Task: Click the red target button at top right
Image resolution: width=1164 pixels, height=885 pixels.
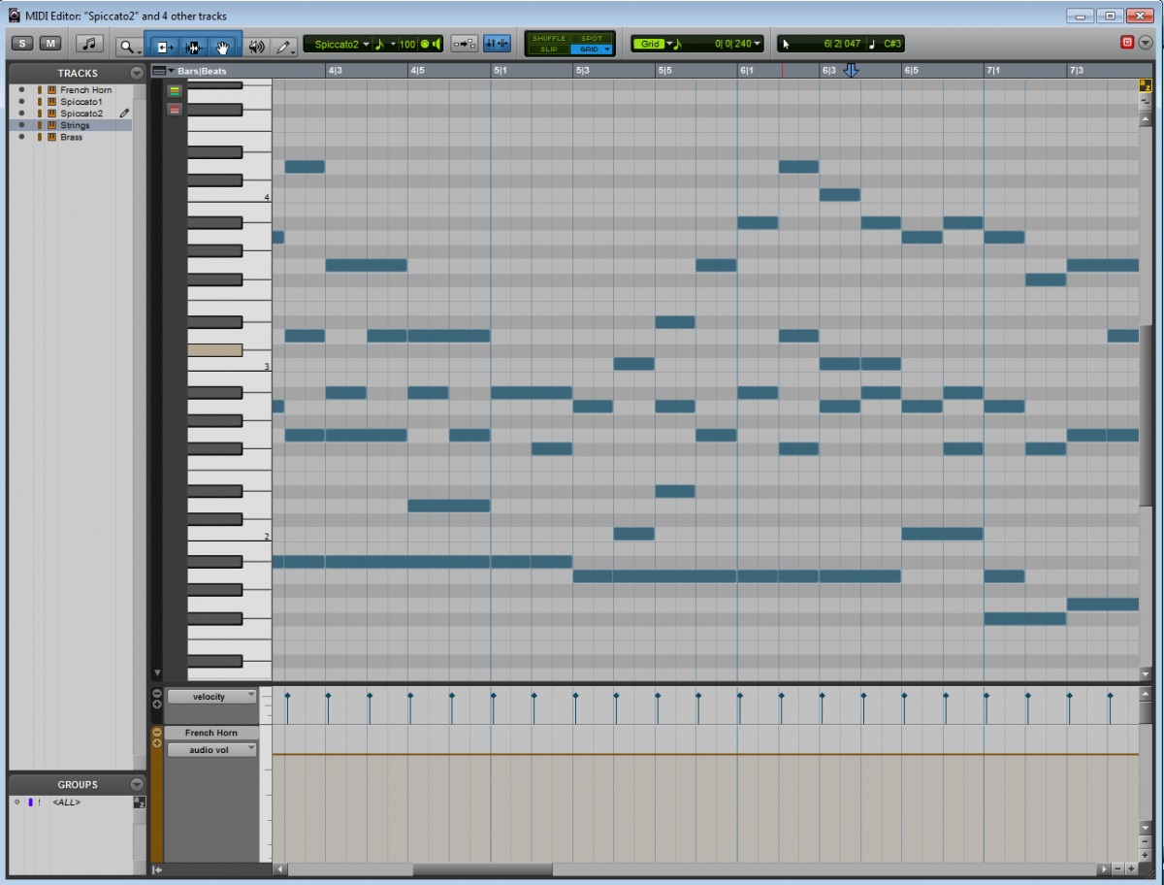Action: click(x=1127, y=43)
